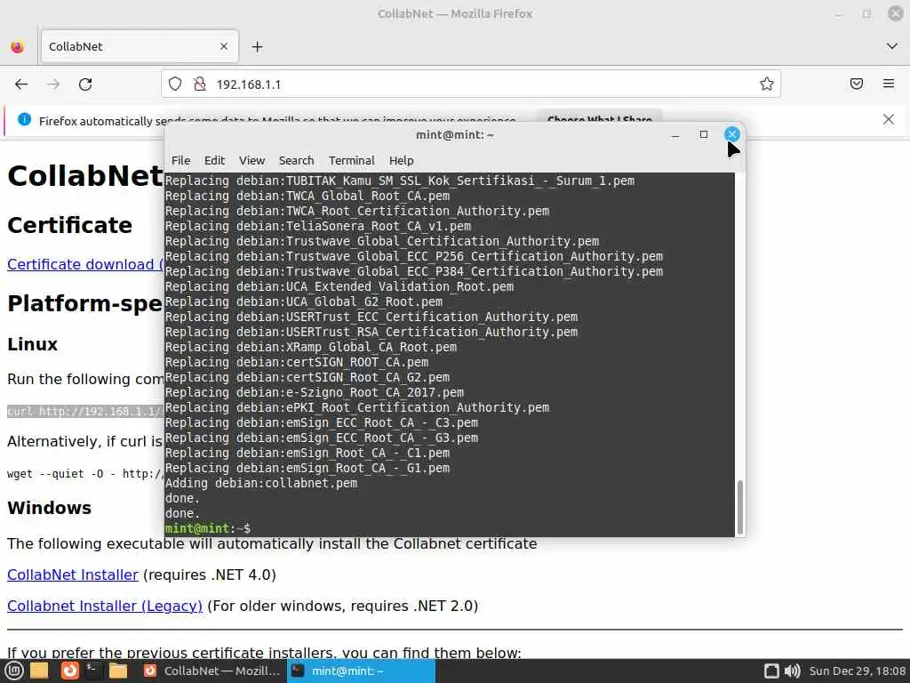This screenshot has width=910, height=683.
Task: Open the volume control icon
Action: click(x=792, y=671)
